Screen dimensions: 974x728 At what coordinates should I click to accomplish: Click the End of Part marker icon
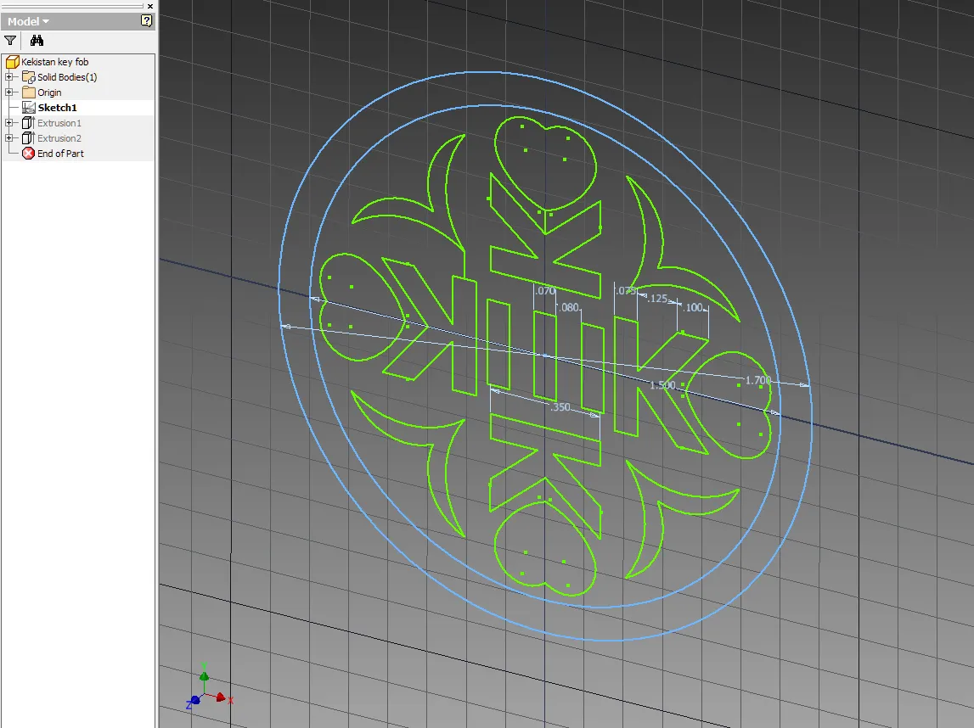pyautogui.click(x=29, y=154)
